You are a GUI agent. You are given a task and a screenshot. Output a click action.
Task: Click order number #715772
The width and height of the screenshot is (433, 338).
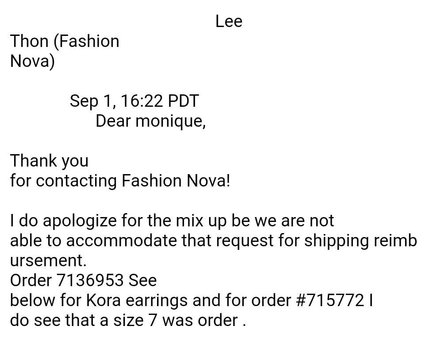[330, 300]
